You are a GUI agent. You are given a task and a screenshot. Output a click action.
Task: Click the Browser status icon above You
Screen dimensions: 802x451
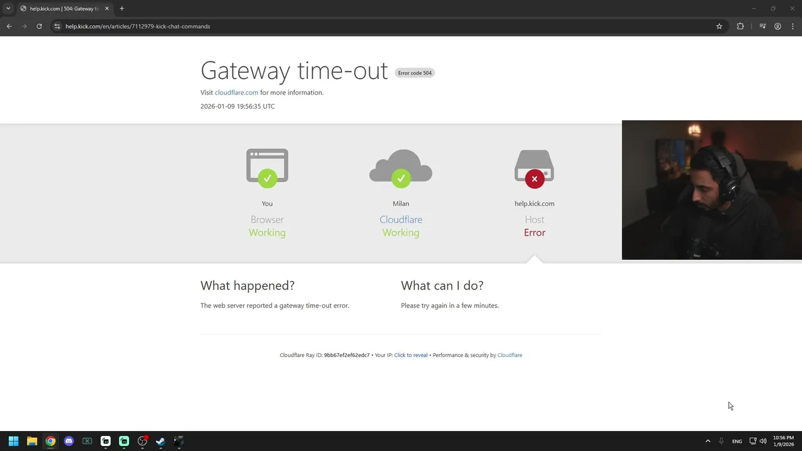[x=267, y=168]
